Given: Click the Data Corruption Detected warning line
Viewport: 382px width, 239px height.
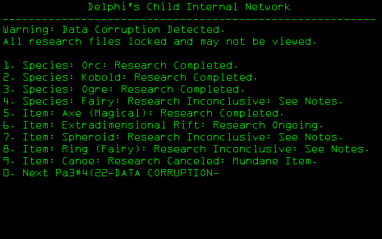Looking at the screenshot, I should (x=113, y=29).
